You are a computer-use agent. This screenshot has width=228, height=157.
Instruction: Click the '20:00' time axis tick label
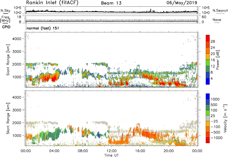coord(168,151)
